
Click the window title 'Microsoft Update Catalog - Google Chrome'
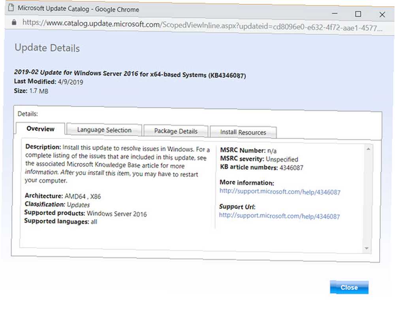[x=78, y=9]
